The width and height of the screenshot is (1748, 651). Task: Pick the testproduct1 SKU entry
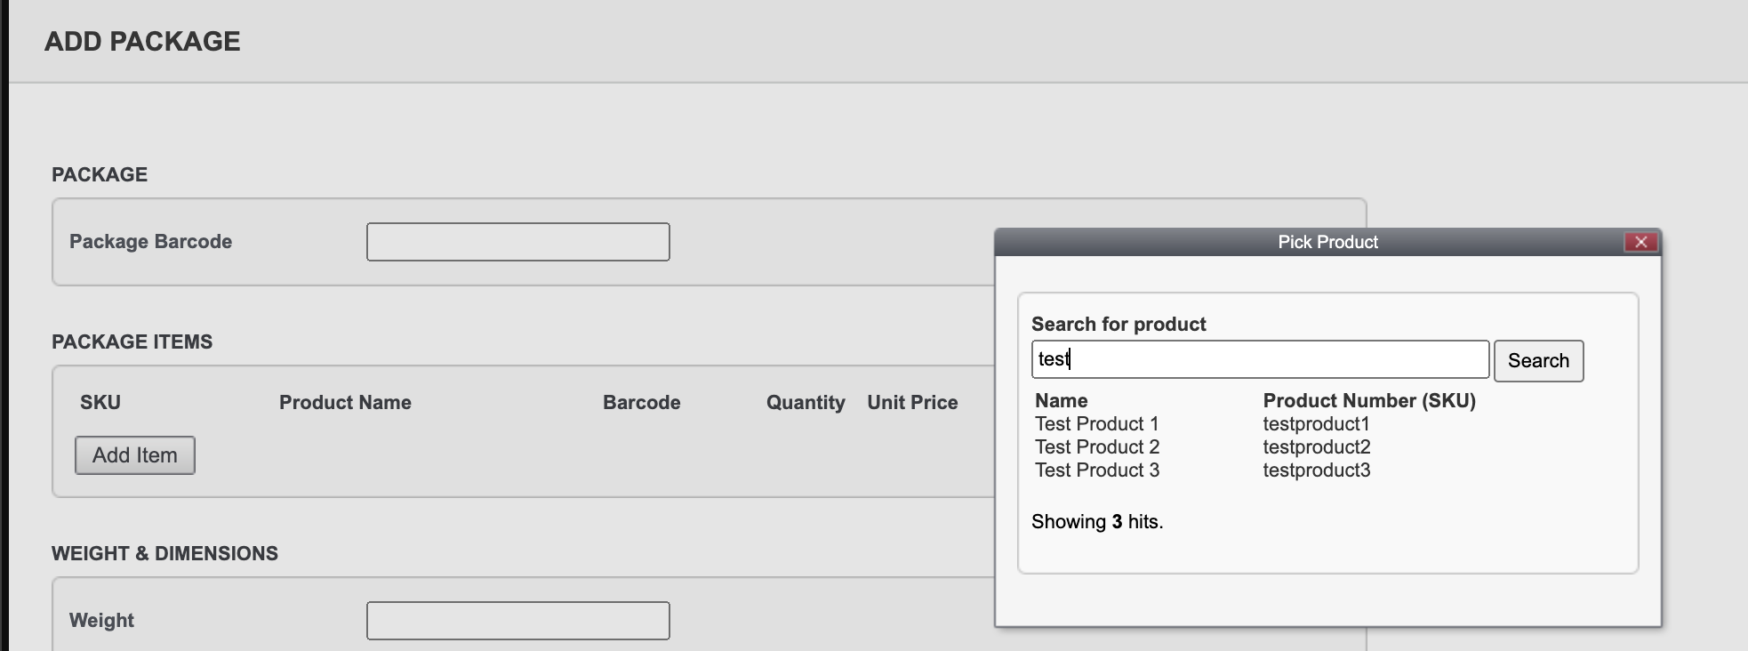pyautogui.click(x=1316, y=424)
